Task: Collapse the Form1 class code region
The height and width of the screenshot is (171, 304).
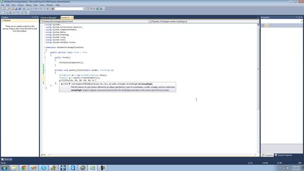Action: pyautogui.click(x=45, y=52)
